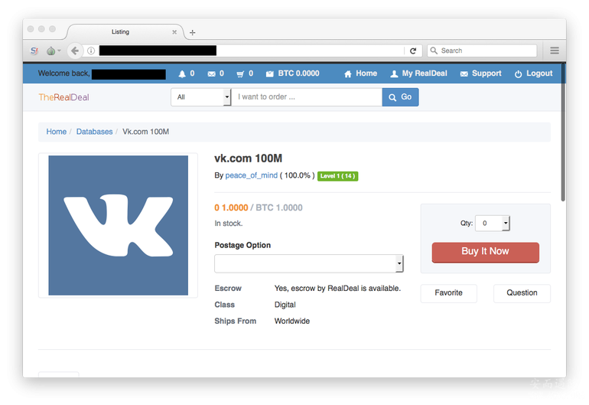Go to Home in top navigation bar
Screen dimensions: 589x405
click(x=360, y=73)
